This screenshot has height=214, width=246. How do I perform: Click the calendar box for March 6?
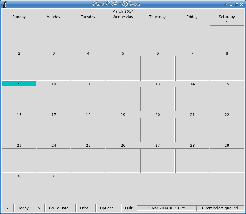point(157,68)
